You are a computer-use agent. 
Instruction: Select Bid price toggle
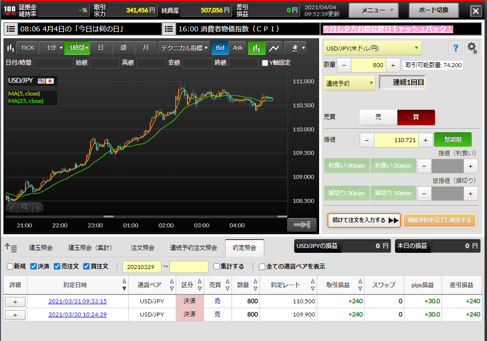[220, 48]
